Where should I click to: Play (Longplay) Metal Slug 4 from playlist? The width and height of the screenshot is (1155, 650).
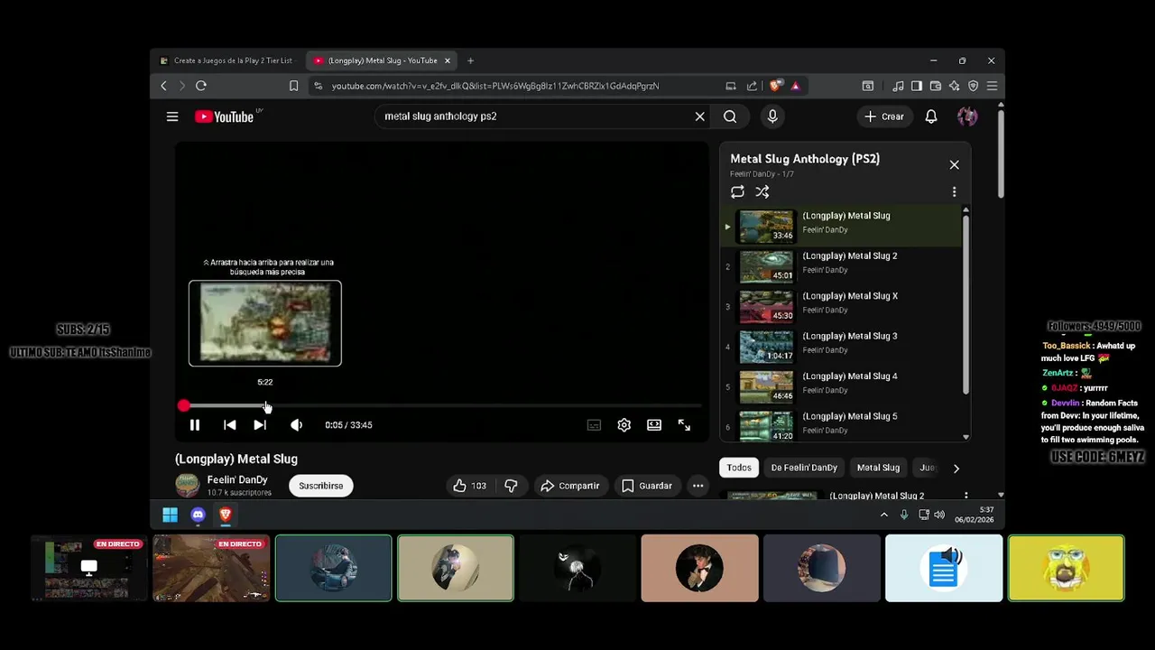tap(841, 386)
